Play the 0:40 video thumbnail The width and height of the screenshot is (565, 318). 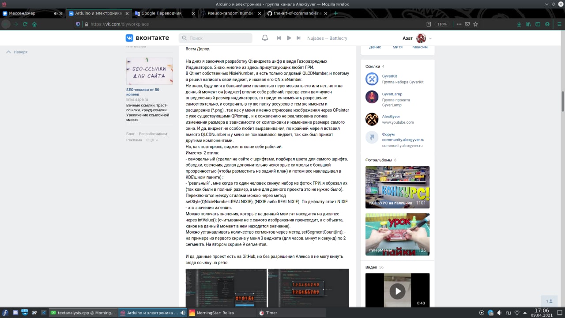pyautogui.click(x=397, y=290)
